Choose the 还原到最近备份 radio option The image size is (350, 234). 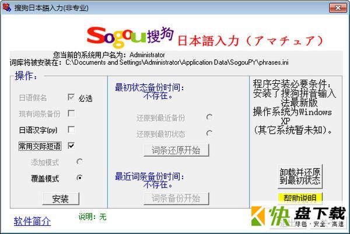pyautogui.click(x=209, y=117)
